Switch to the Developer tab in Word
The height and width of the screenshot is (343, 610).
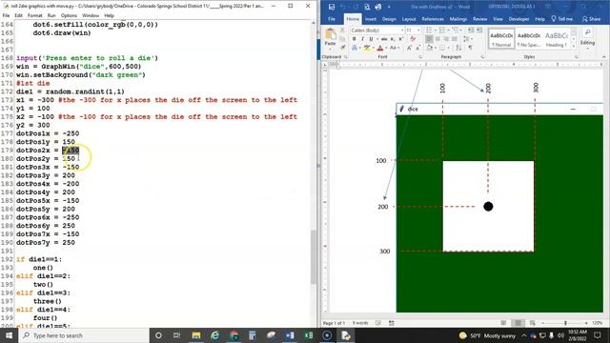click(x=518, y=19)
